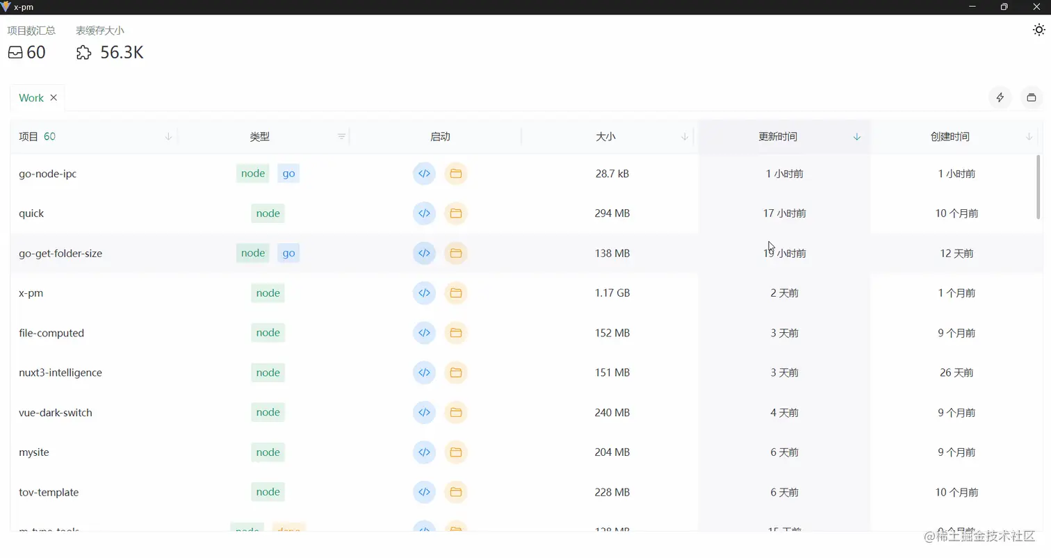Click the lightning bolt quick action button
The width and height of the screenshot is (1051, 558).
click(1000, 98)
